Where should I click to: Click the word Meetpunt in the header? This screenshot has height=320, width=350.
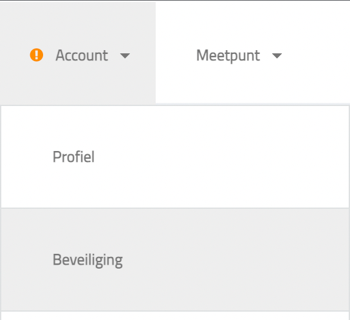click(x=228, y=56)
